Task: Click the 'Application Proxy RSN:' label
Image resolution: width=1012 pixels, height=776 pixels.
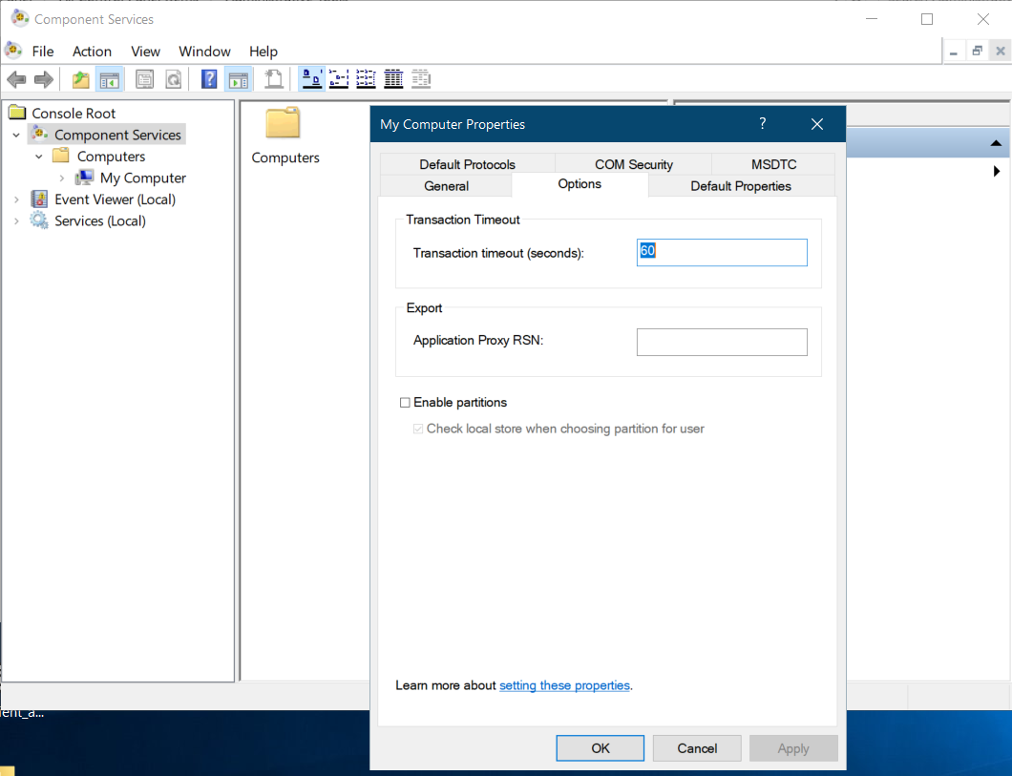Action: coord(478,340)
